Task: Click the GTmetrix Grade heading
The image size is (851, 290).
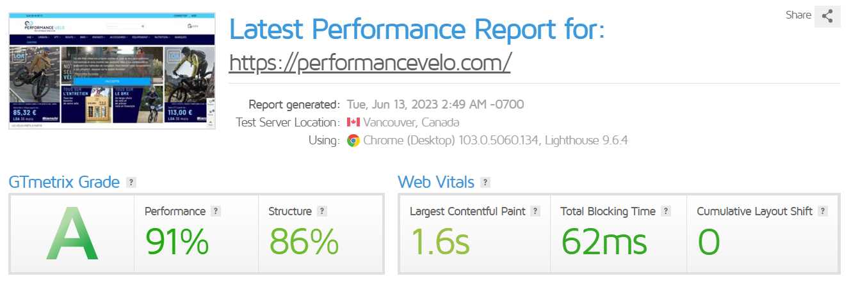Action: click(64, 183)
